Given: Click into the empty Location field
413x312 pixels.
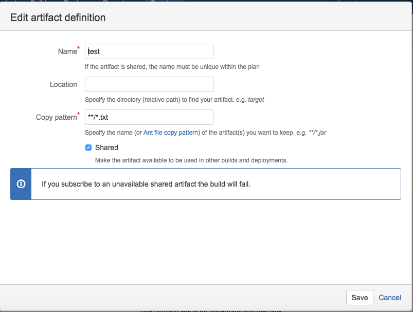Looking at the screenshot, I should pyautogui.click(x=149, y=84).
